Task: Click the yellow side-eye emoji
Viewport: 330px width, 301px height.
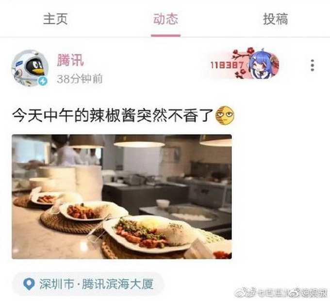Action: [225, 115]
